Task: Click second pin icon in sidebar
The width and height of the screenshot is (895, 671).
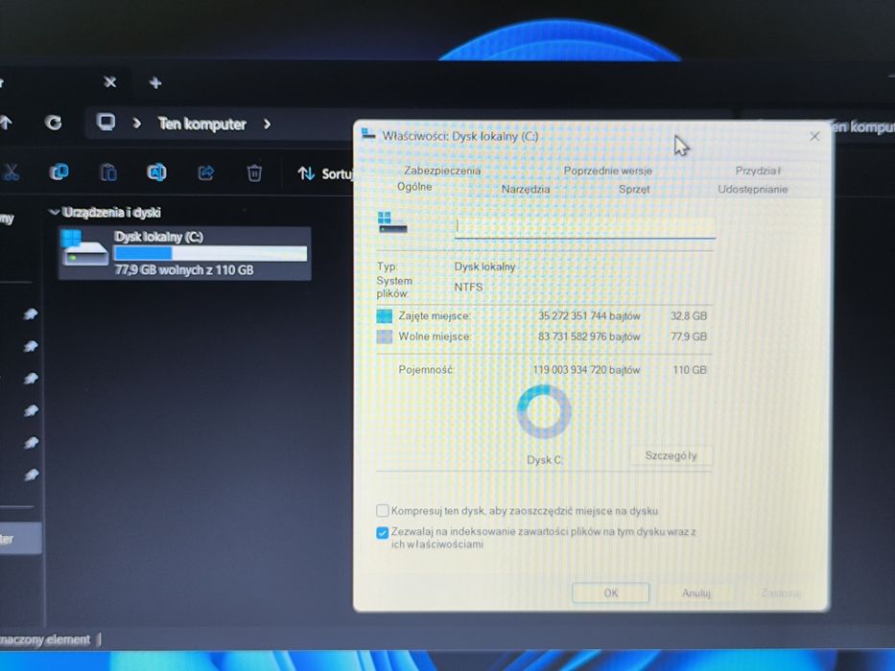Action: tap(31, 346)
